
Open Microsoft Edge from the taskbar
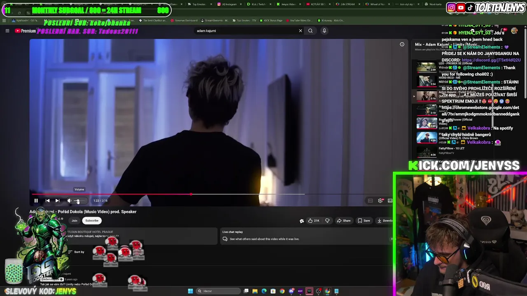264,291
